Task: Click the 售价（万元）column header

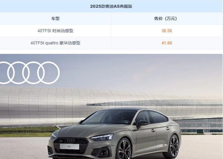Action: (x=166, y=19)
